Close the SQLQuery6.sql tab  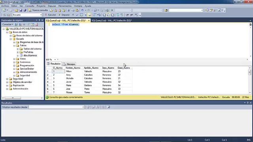coord(89,21)
